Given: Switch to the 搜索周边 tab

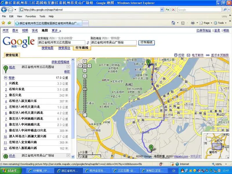Looking at the screenshot, I should pos(64,48).
